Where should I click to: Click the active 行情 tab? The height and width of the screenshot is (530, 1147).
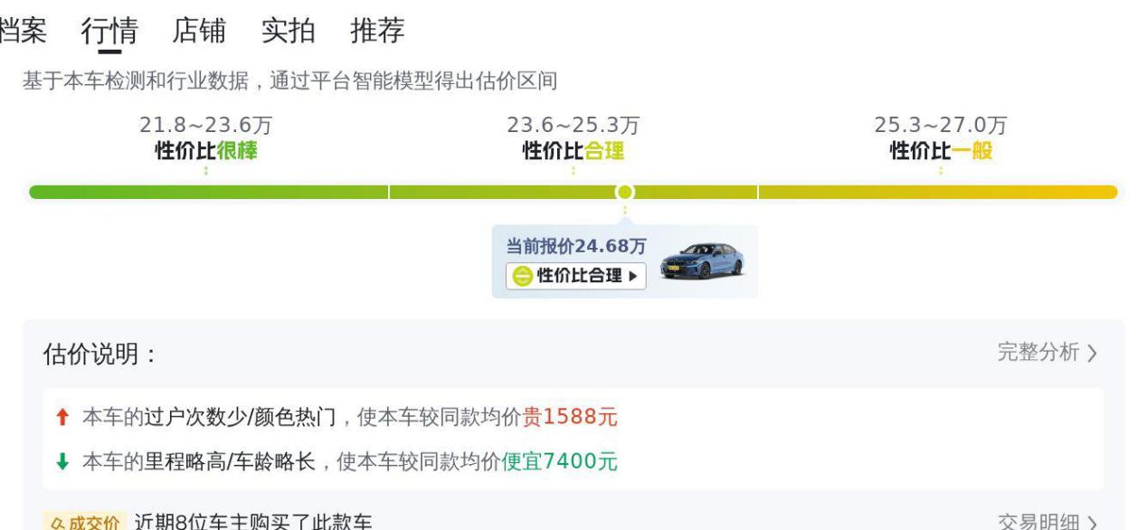(109, 31)
